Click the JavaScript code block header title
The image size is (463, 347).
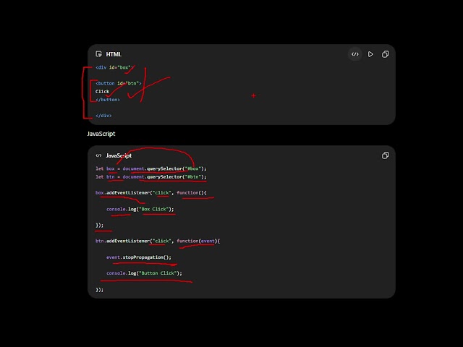point(119,155)
